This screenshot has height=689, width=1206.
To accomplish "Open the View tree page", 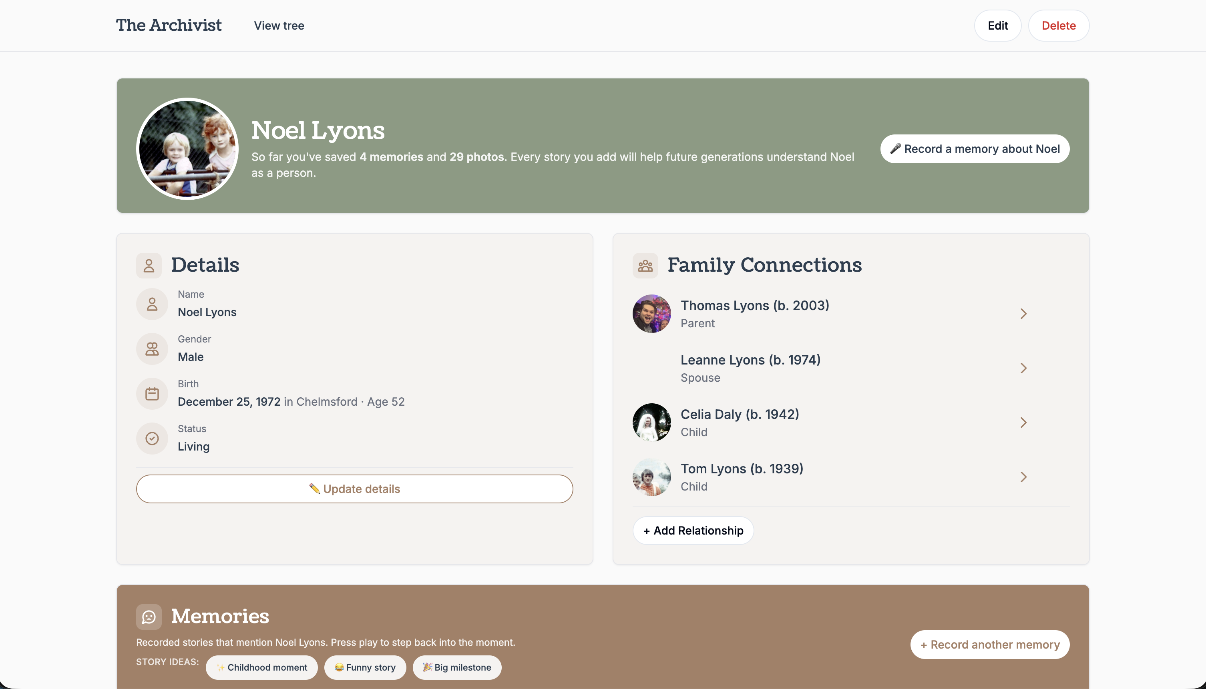I will pos(279,26).
